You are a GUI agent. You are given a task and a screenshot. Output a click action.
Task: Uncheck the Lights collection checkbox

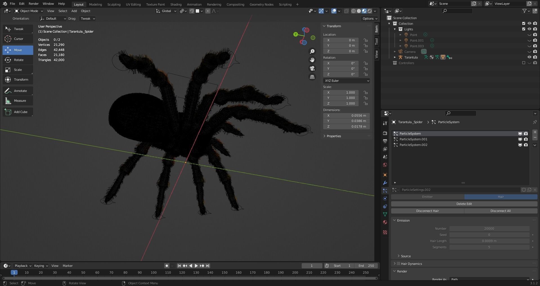click(524, 29)
